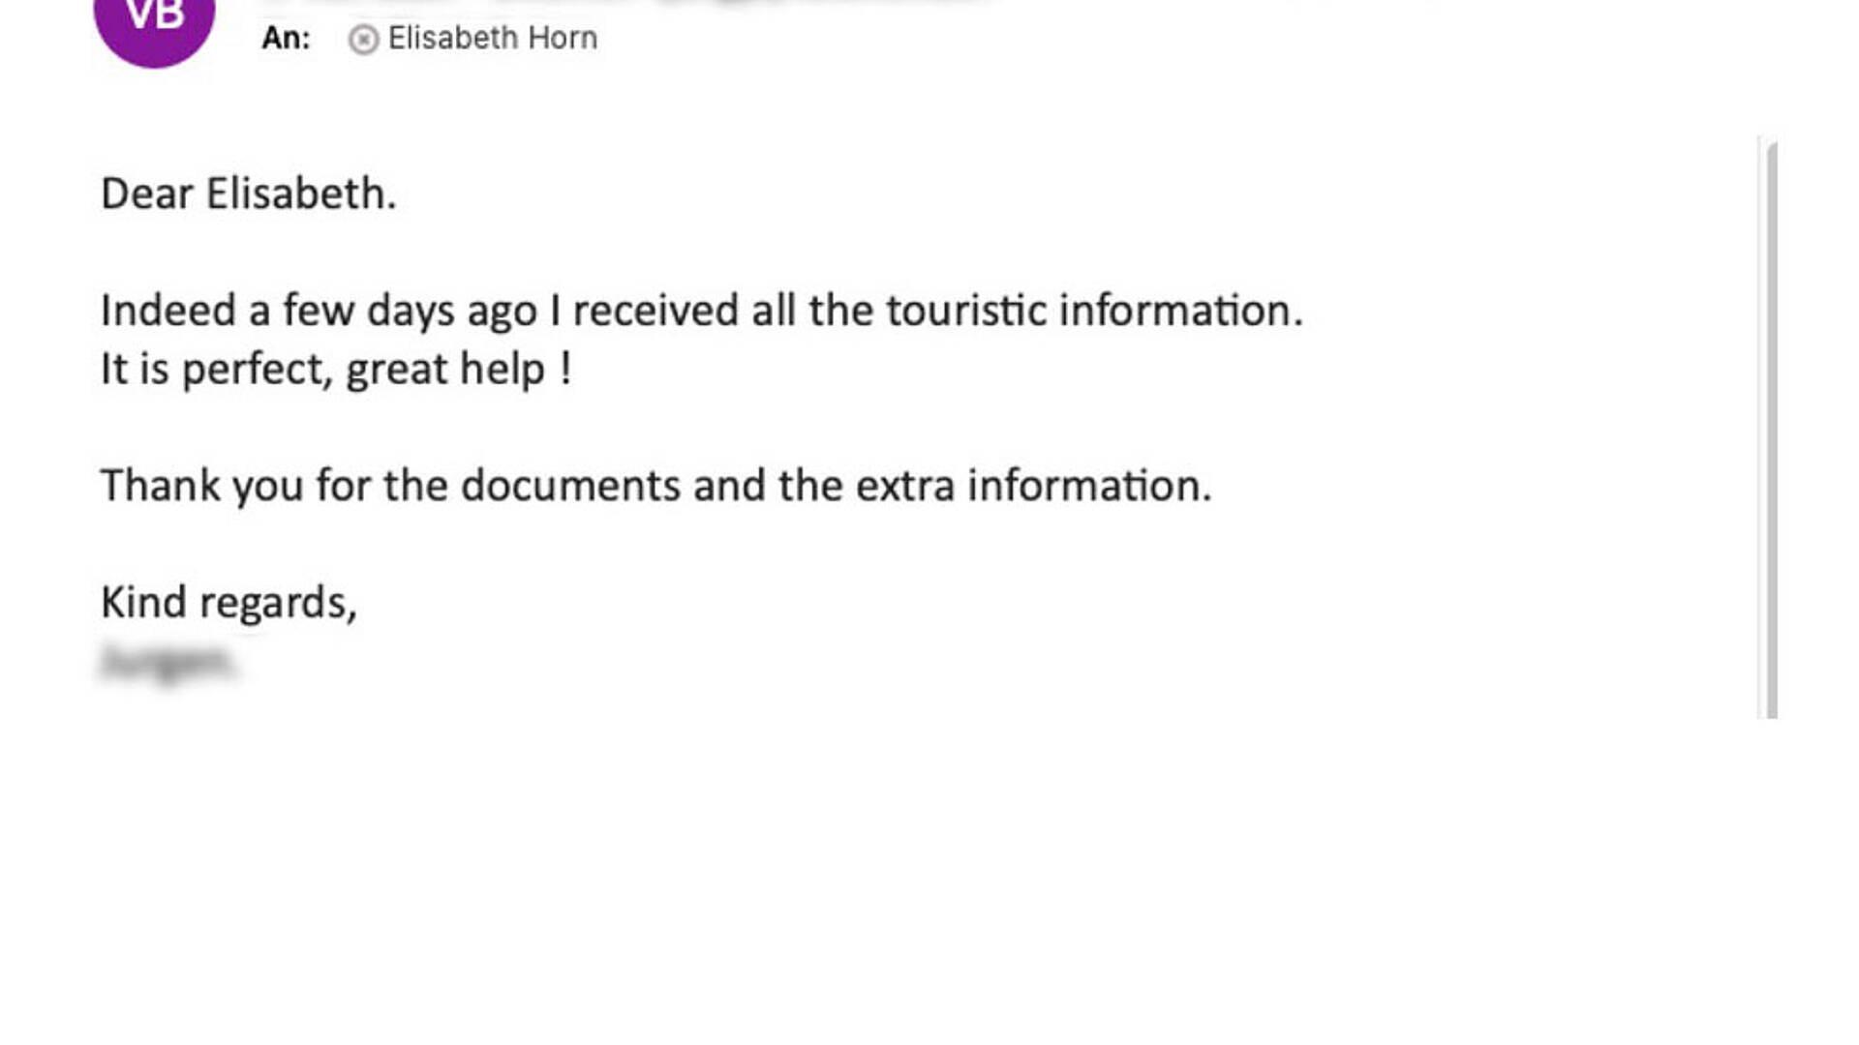The width and height of the screenshot is (1859, 1045).
Task: Click the word 'regards' in the closing
Action: pos(278,604)
